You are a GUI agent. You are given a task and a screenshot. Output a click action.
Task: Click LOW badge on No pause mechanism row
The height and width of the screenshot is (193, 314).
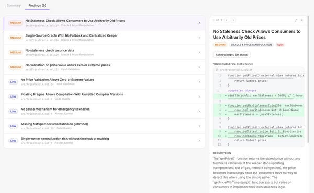[13, 112]
